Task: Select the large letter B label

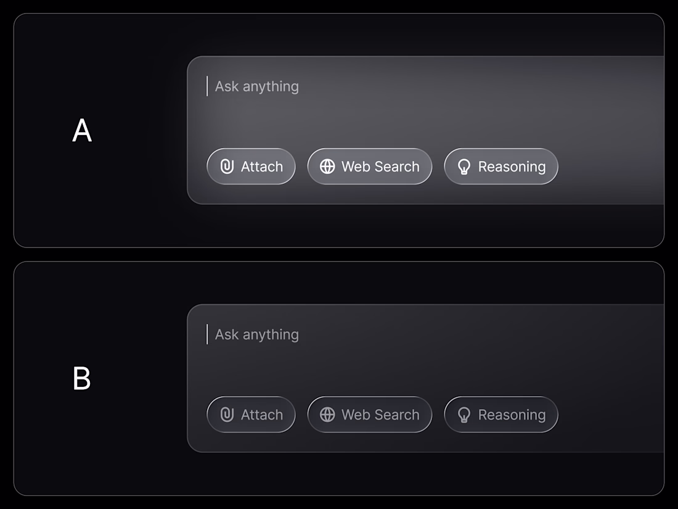Action: (82, 379)
